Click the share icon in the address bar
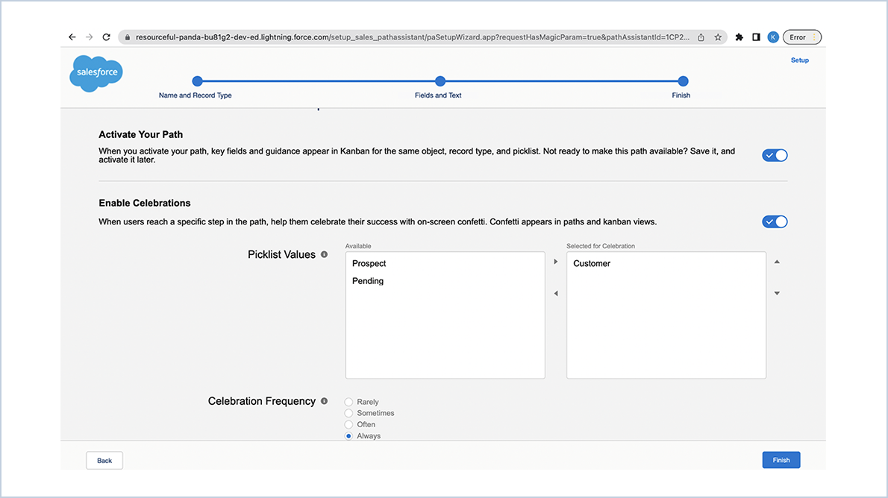Screen dimensions: 888x498 pos(700,37)
